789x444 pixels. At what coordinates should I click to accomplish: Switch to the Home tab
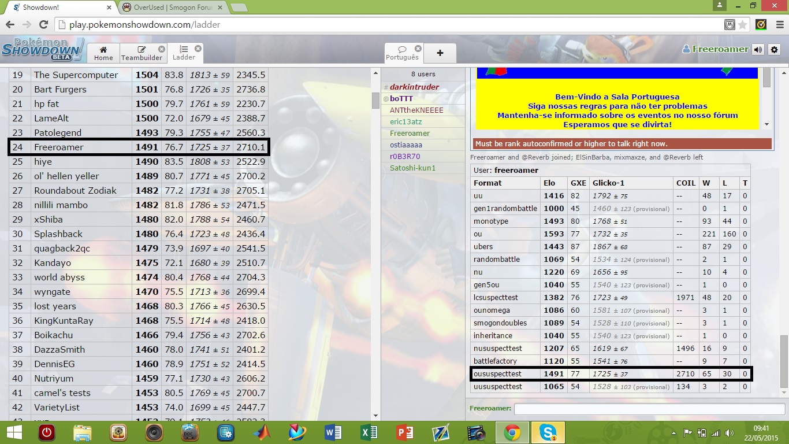tap(103, 53)
